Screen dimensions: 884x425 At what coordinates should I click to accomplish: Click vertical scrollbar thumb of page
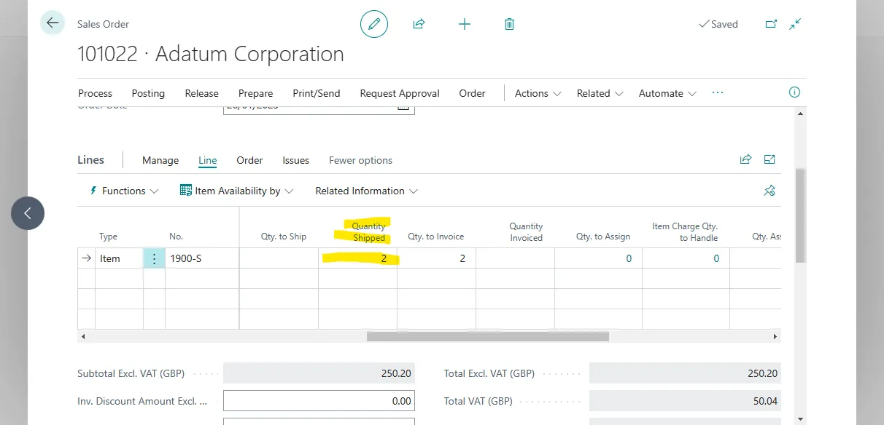(800, 215)
